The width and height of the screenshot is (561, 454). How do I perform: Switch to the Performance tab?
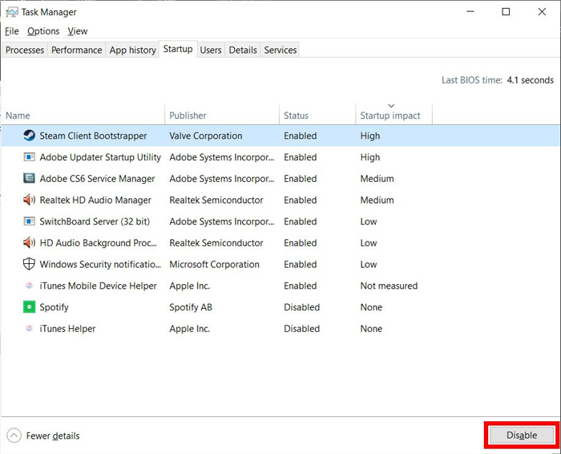(x=77, y=50)
